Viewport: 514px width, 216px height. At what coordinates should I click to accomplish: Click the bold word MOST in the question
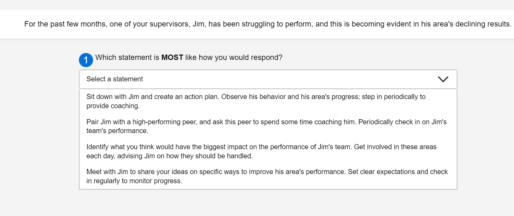[x=172, y=57]
